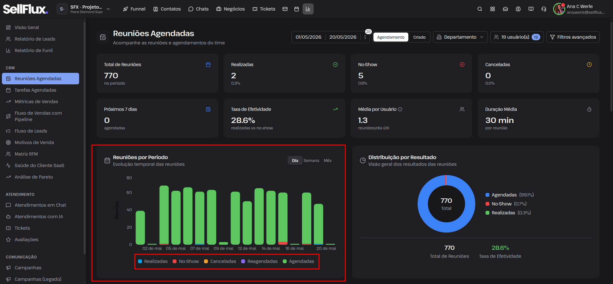Click the info icon beside Média por Usuário
Viewport: 613px width, 284px height.
pyautogui.click(x=400, y=109)
